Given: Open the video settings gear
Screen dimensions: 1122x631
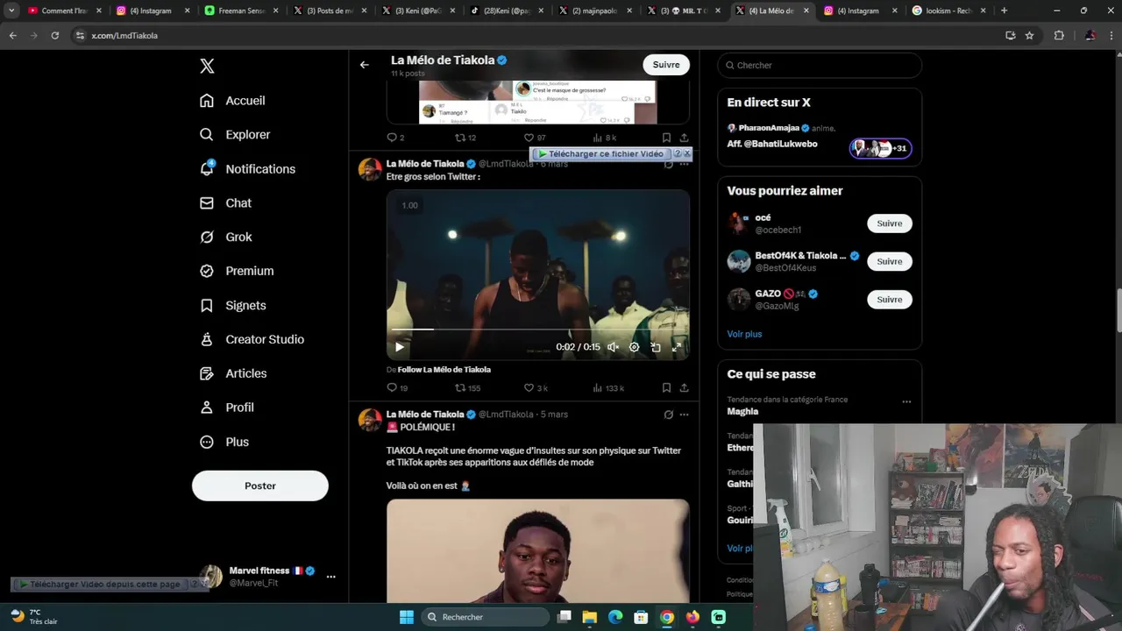Looking at the screenshot, I should [x=634, y=347].
